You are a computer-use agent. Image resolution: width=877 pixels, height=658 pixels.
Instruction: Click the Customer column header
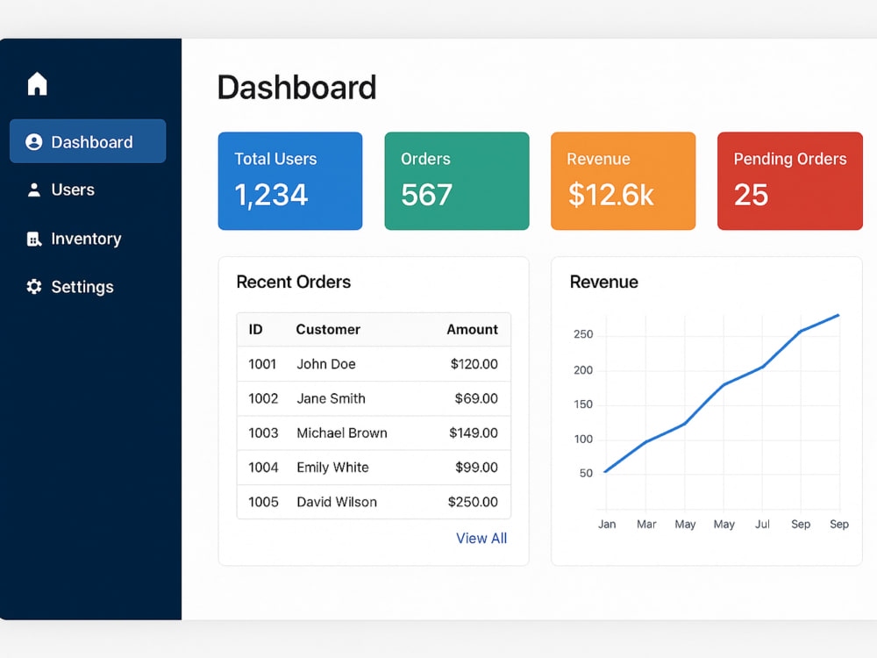pos(328,330)
